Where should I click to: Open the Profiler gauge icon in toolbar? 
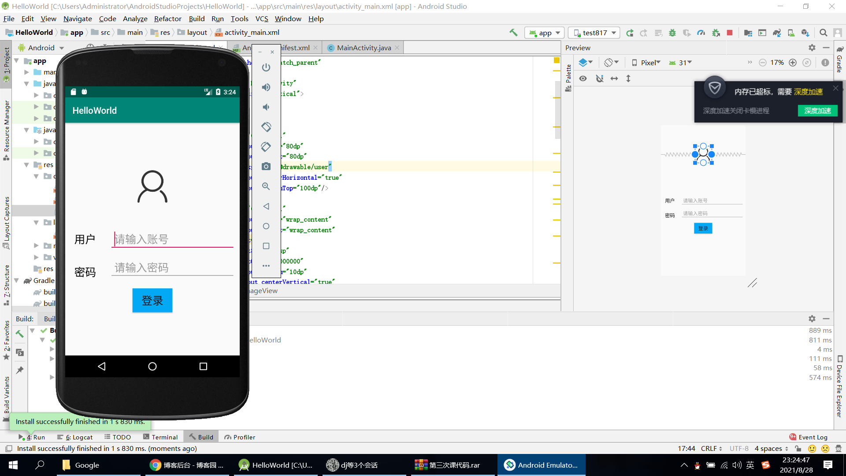point(701,33)
